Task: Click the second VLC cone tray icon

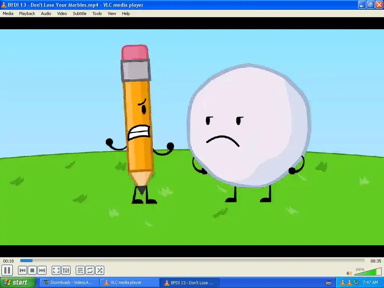Action: pos(349,283)
